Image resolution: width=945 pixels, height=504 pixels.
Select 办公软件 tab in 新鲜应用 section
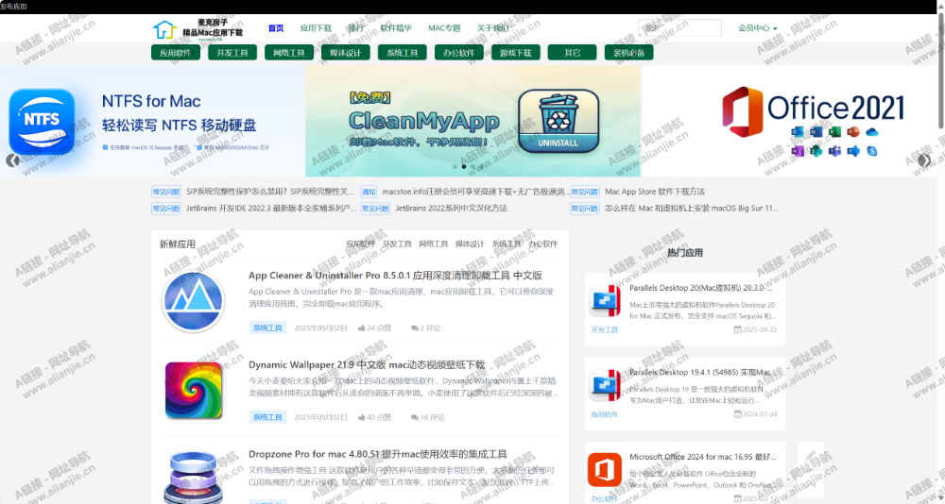pos(543,244)
